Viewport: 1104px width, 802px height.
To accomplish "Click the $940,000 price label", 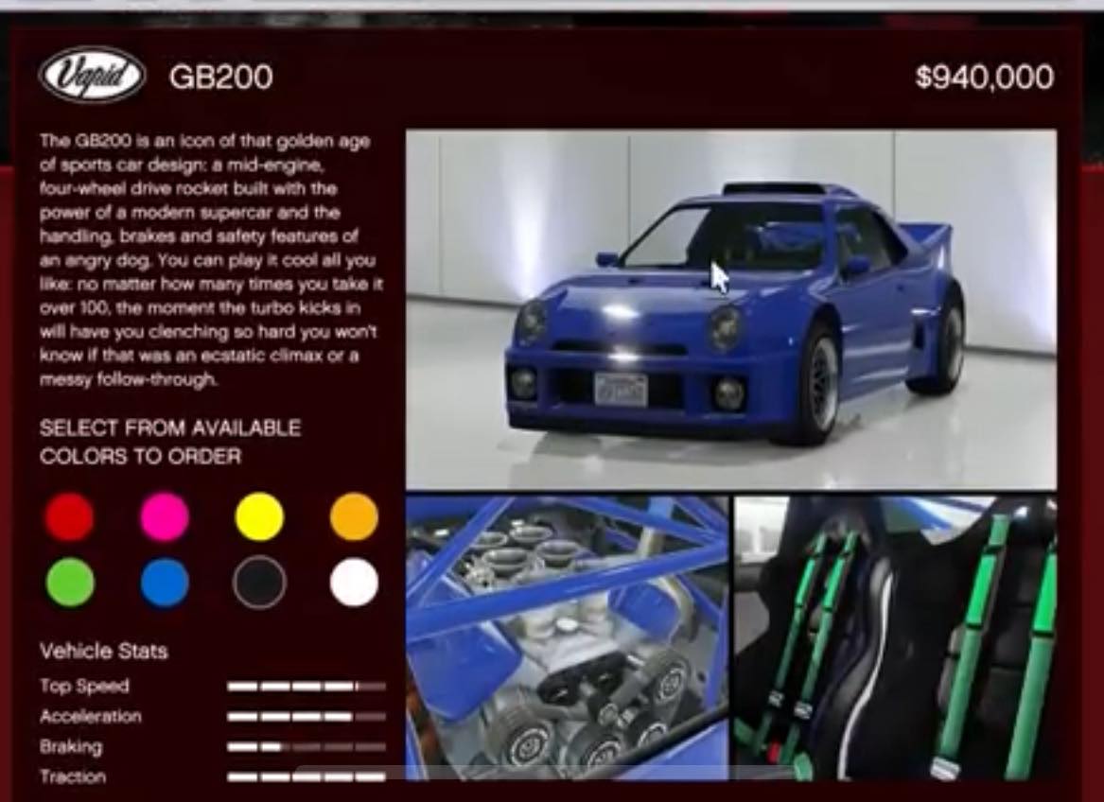I will click(984, 77).
